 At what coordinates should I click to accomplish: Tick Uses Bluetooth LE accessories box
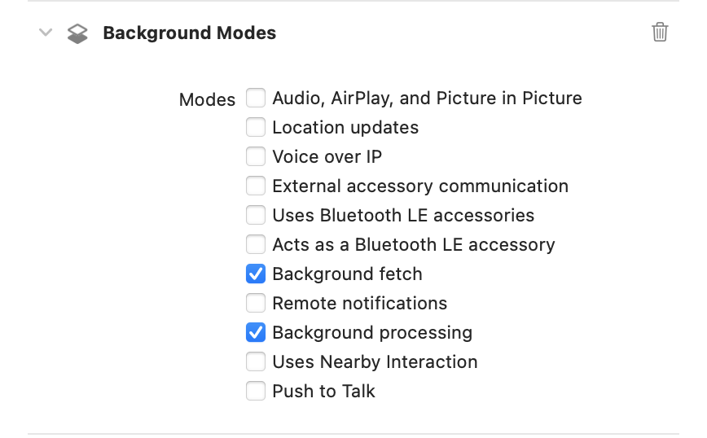tap(256, 216)
